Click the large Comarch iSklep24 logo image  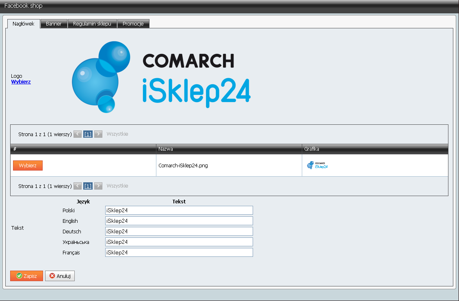[161, 77]
